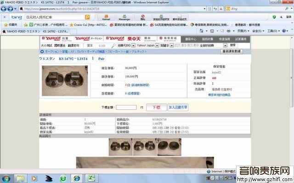Image resolution: width=294 pixels, height=183 pixels.
Task: Go back with the browser Back arrow
Action: pos(4,9)
